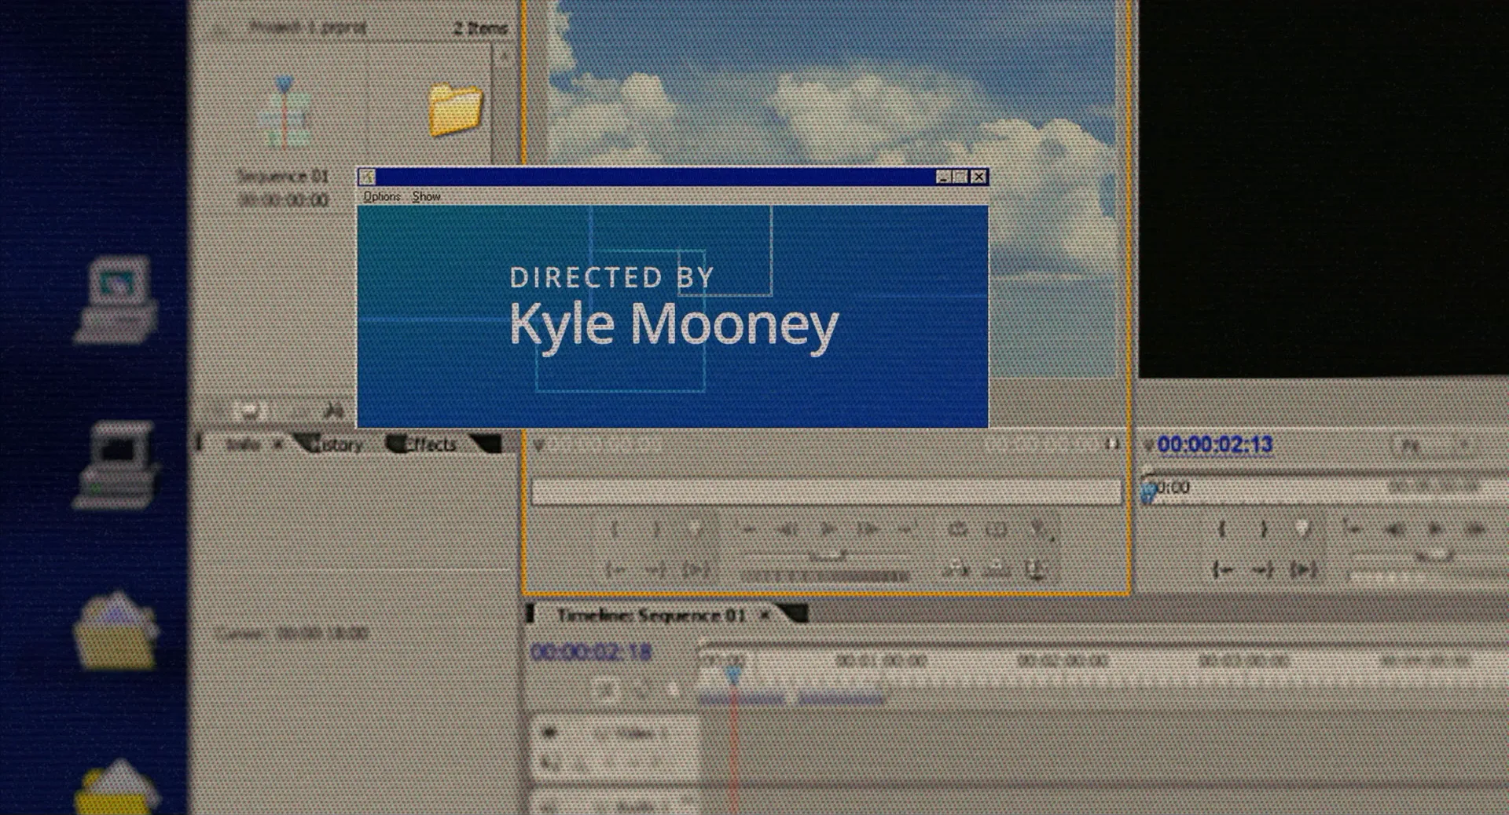Close the Info tab with its x
Screen dimensions: 1509x815
(277, 444)
